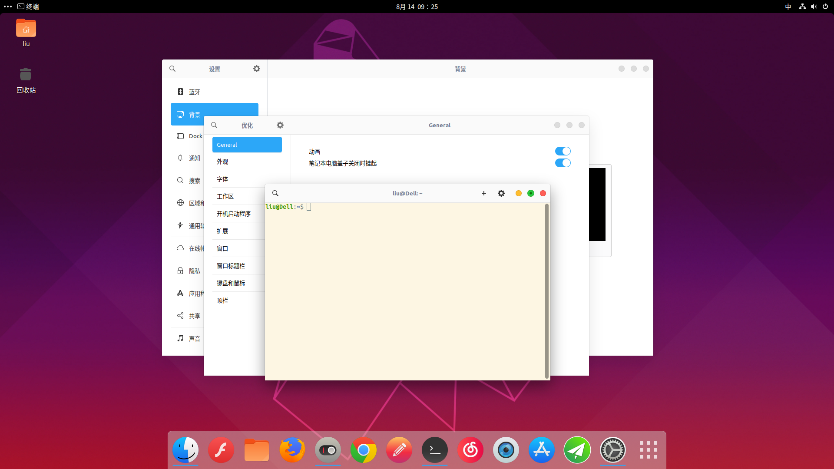The width and height of the screenshot is (834, 469).
Task: Launch Firefox from the dock
Action: click(x=292, y=450)
